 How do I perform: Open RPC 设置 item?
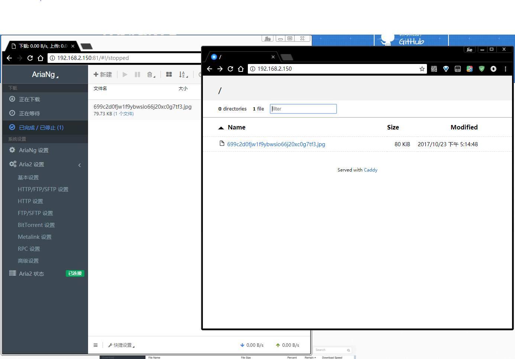tap(29, 249)
